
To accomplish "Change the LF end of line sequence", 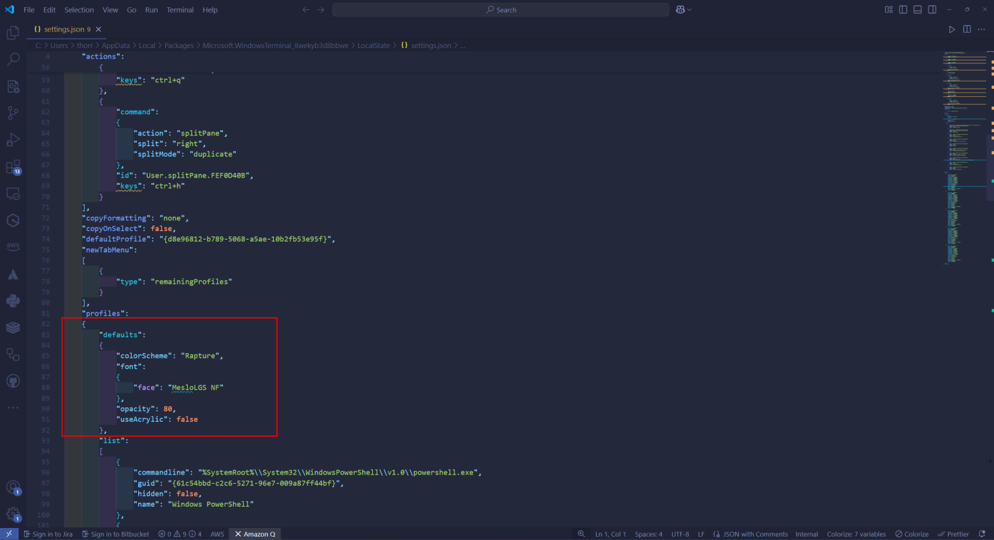I will pos(701,534).
